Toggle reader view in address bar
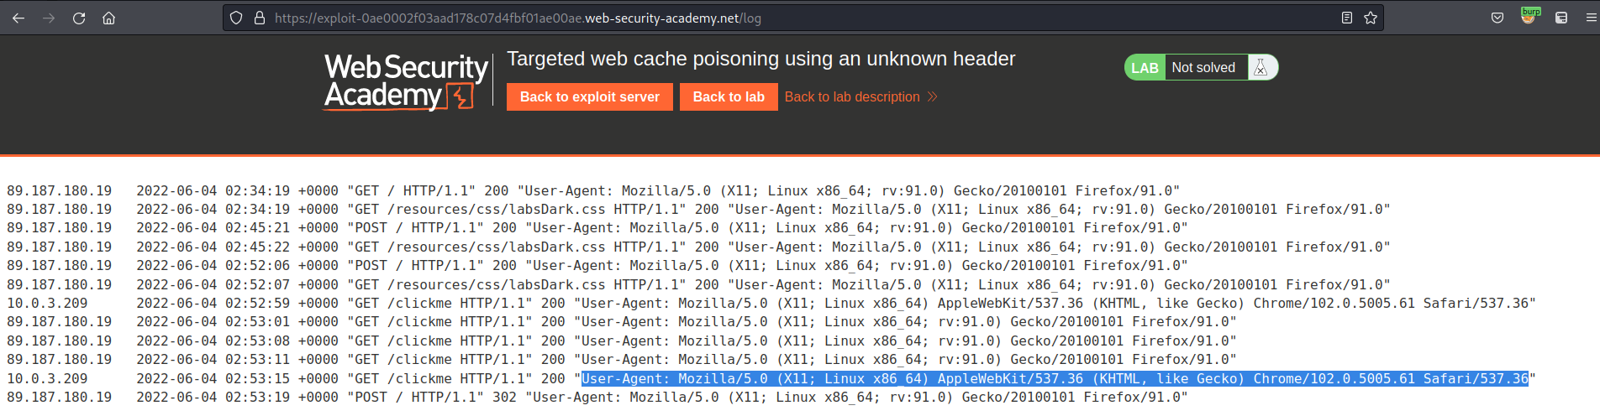This screenshot has width=1600, height=416. click(1347, 18)
